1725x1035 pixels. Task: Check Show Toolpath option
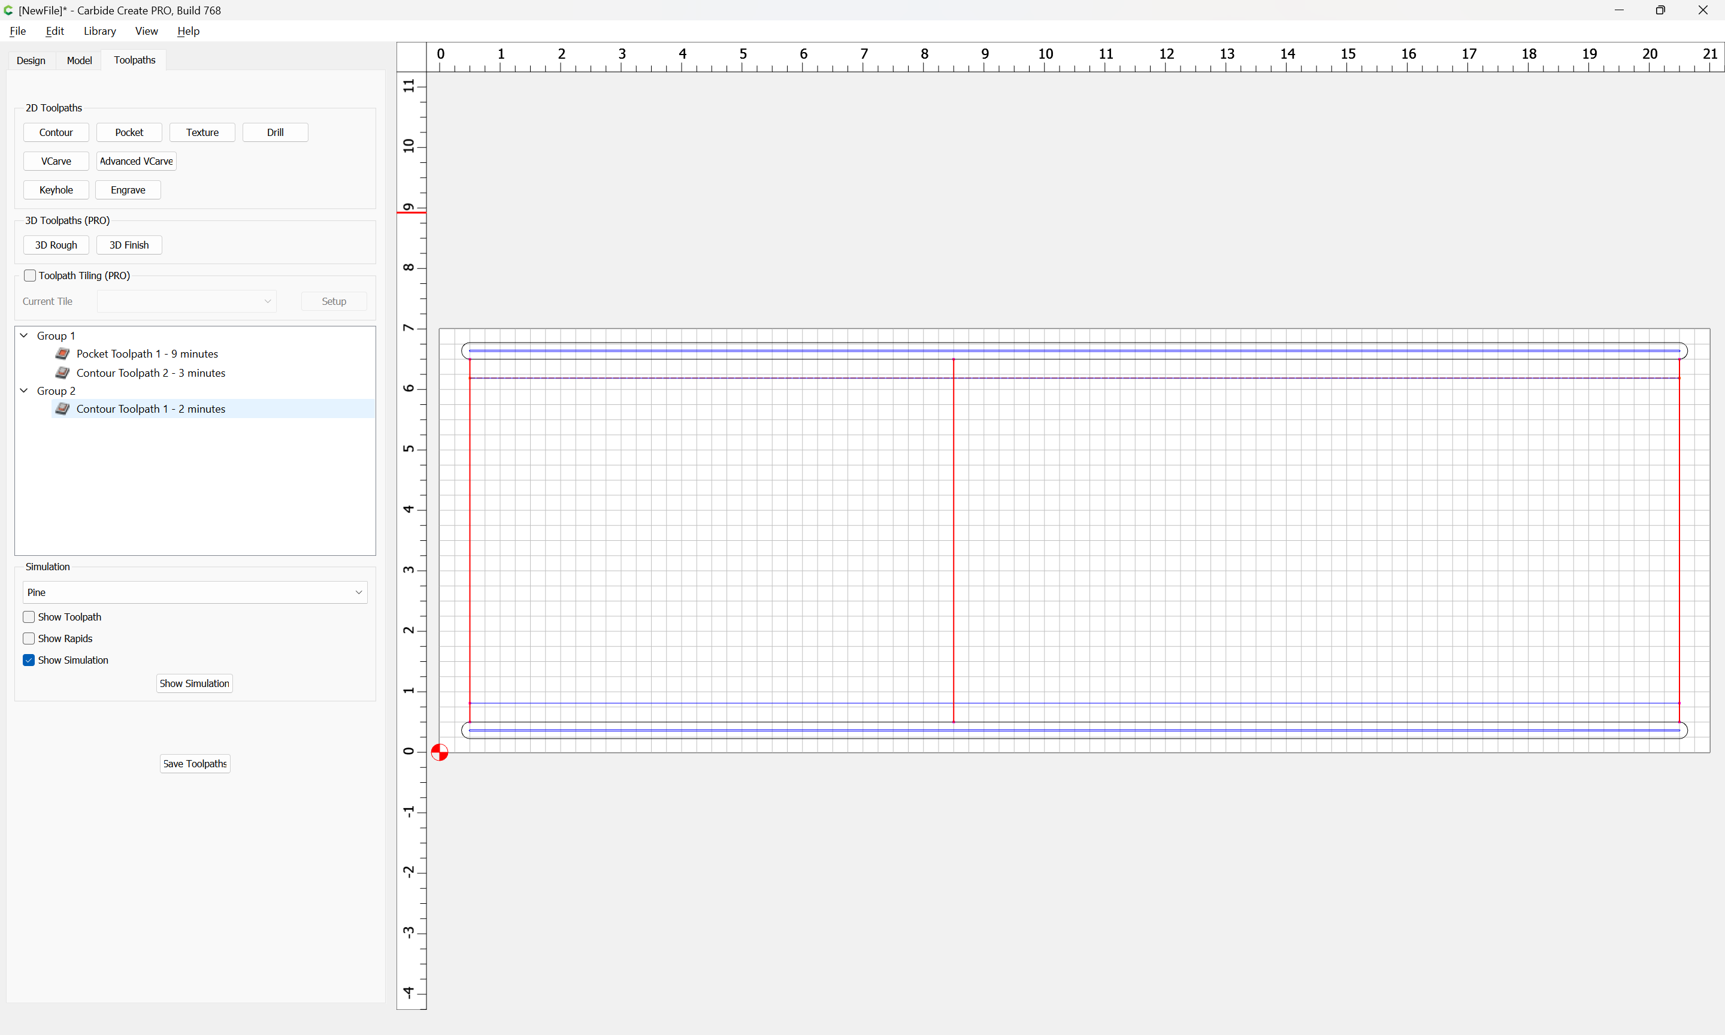29,618
